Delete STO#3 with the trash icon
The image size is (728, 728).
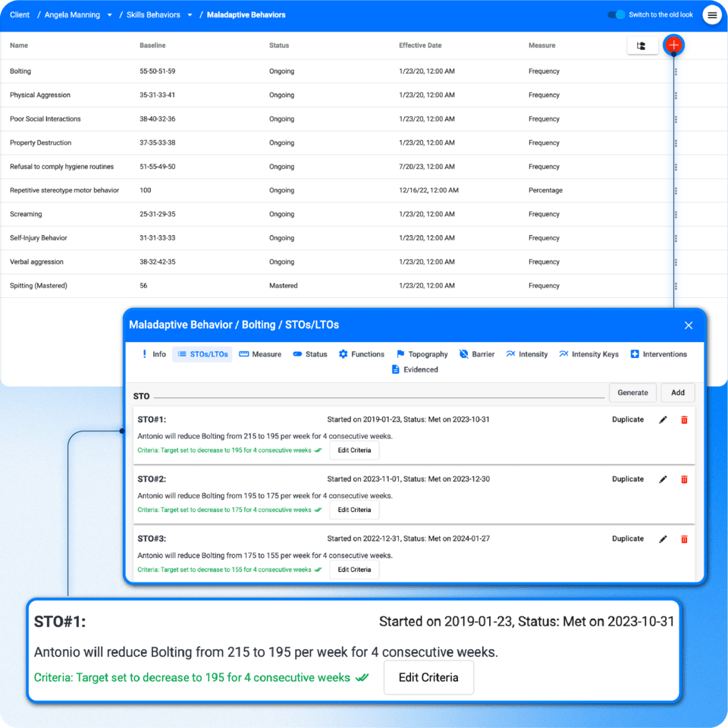click(x=685, y=538)
